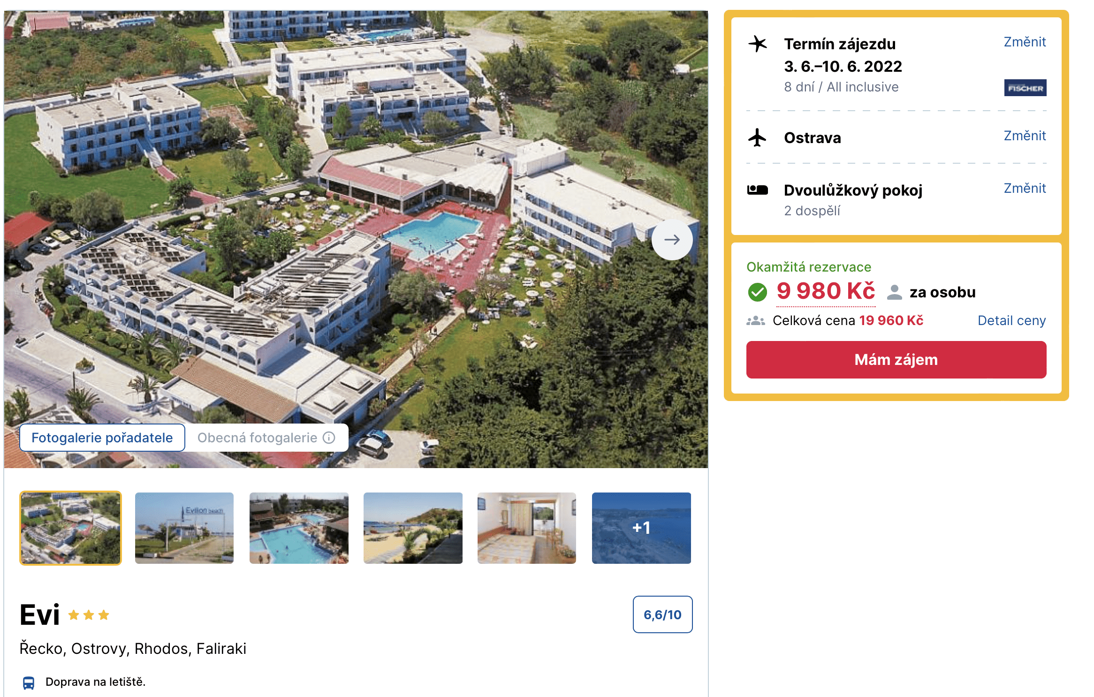
Task: Change the Dvoulůžkový pokoj room selection
Action: 1025,189
